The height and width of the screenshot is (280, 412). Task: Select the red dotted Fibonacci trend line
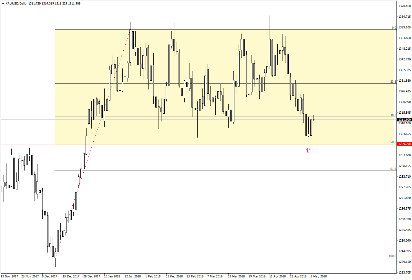(x=94, y=144)
